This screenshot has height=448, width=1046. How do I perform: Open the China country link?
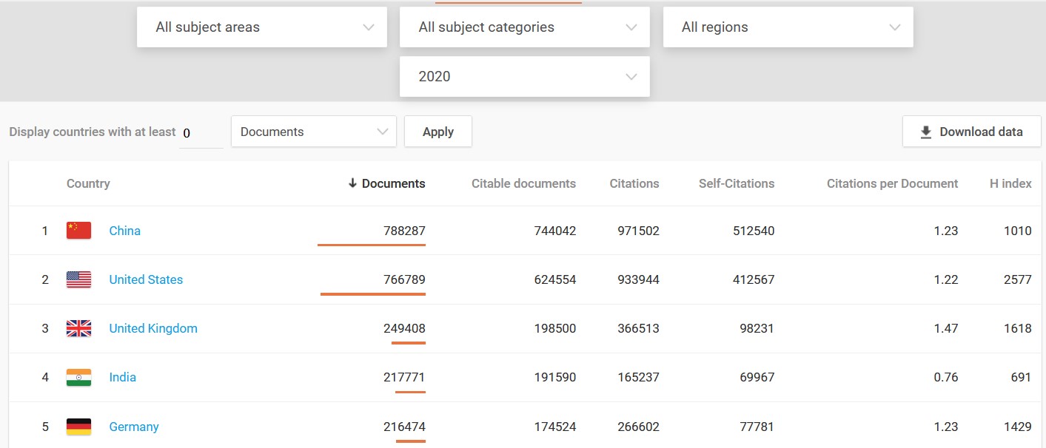coord(124,231)
